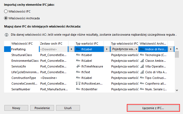Click the option-set icon beside Num. Seriale
183x114 pixels.
[x=142, y=89]
